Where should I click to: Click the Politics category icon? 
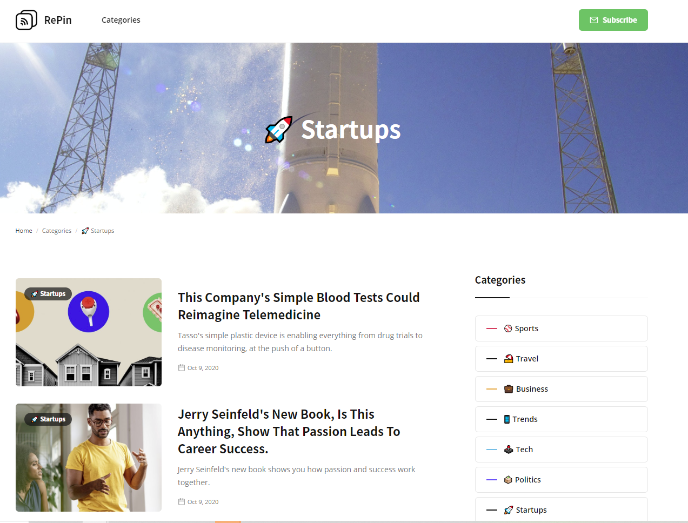508,480
